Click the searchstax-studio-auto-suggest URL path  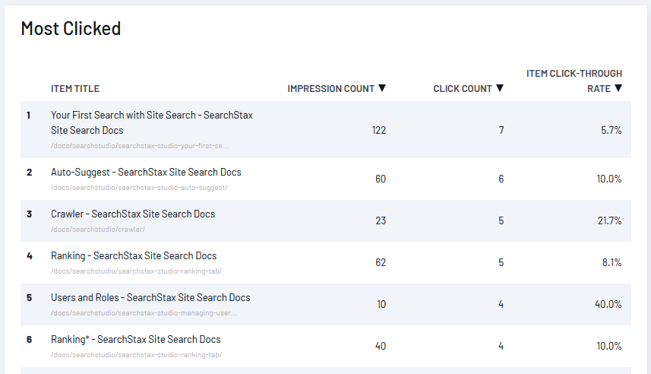tap(139, 188)
